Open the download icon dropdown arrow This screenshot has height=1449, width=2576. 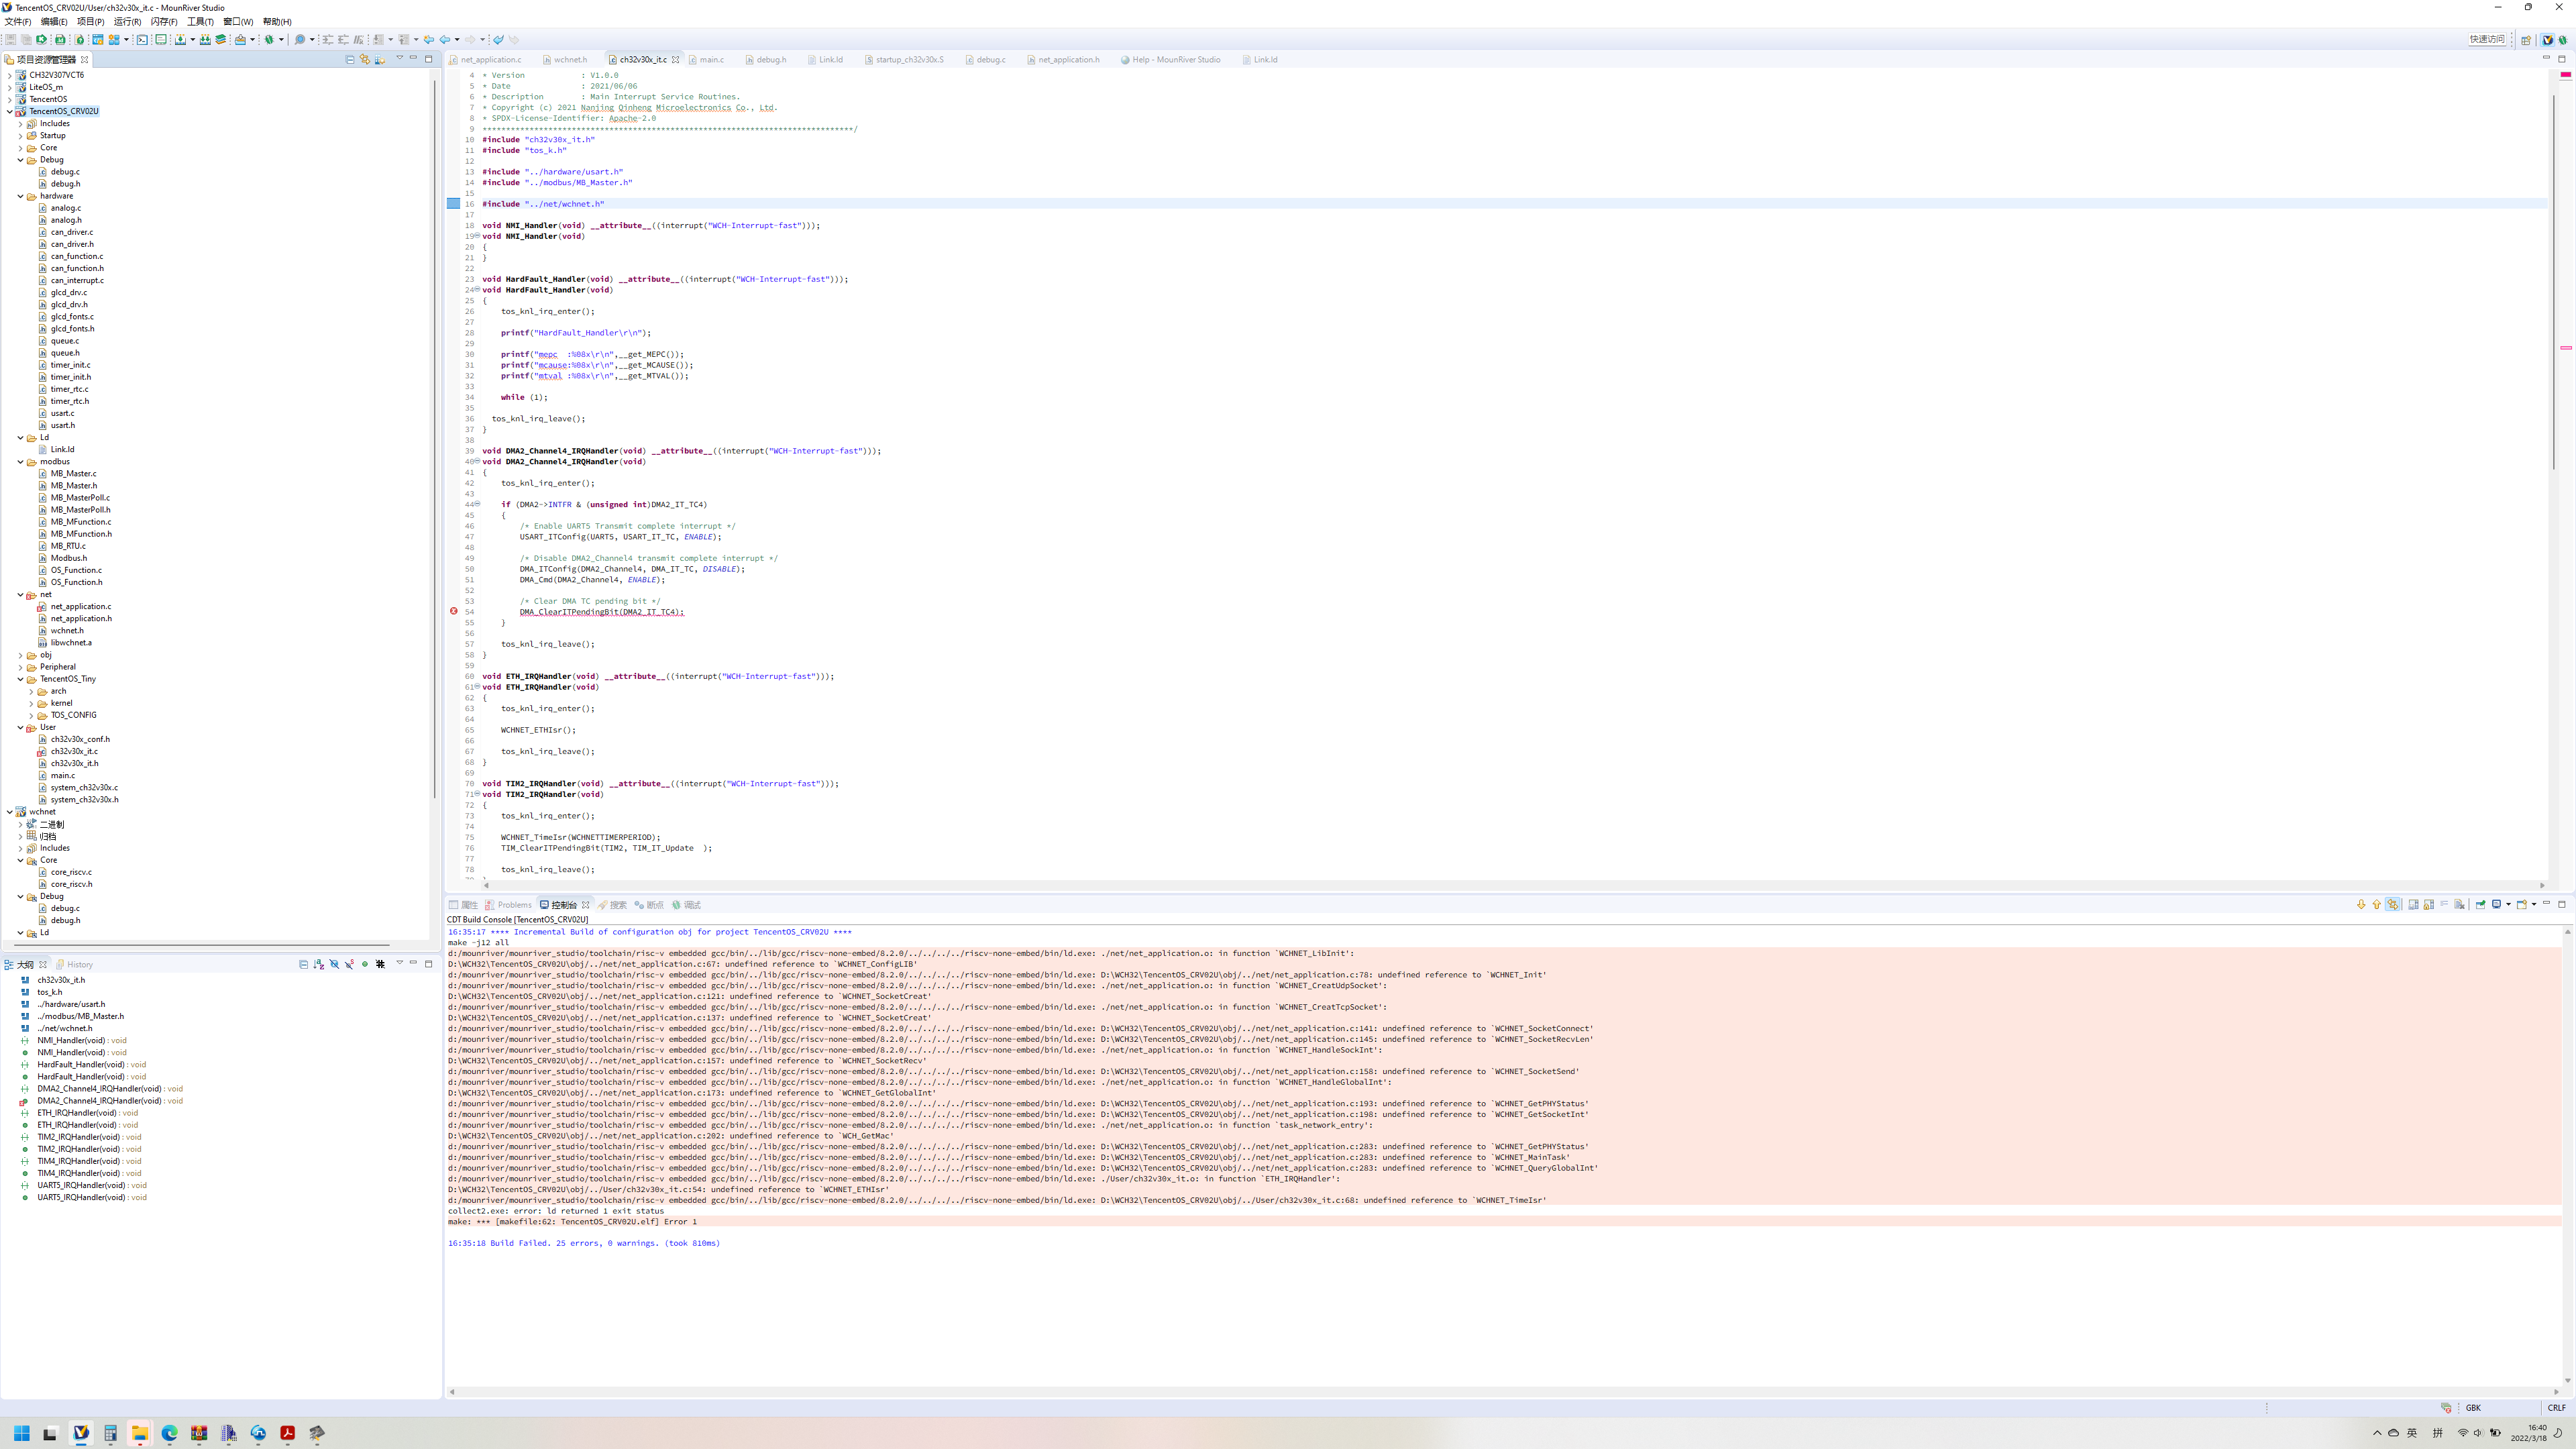192,40
